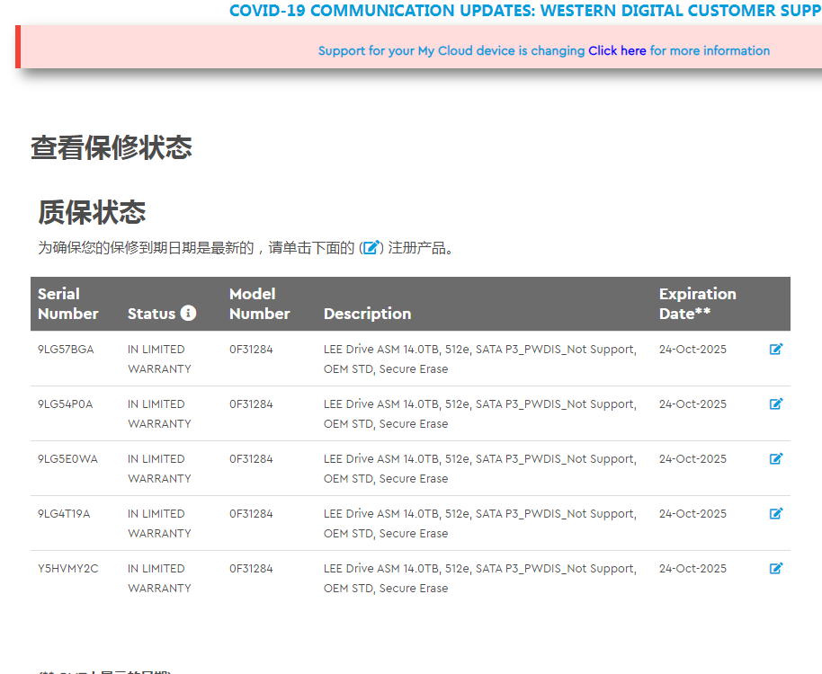This screenshot has width=822, height=674.
Task: Select serial number 9LG54P0A
Action: [65, 404]
